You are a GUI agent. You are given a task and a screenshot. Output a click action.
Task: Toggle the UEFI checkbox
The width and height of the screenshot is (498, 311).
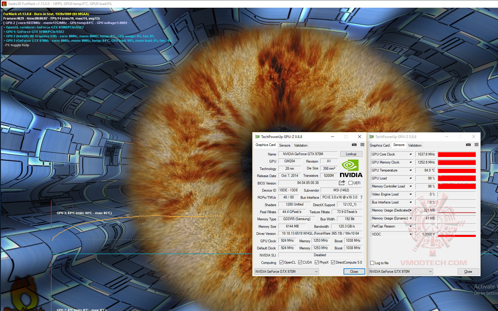coord(351,183)
